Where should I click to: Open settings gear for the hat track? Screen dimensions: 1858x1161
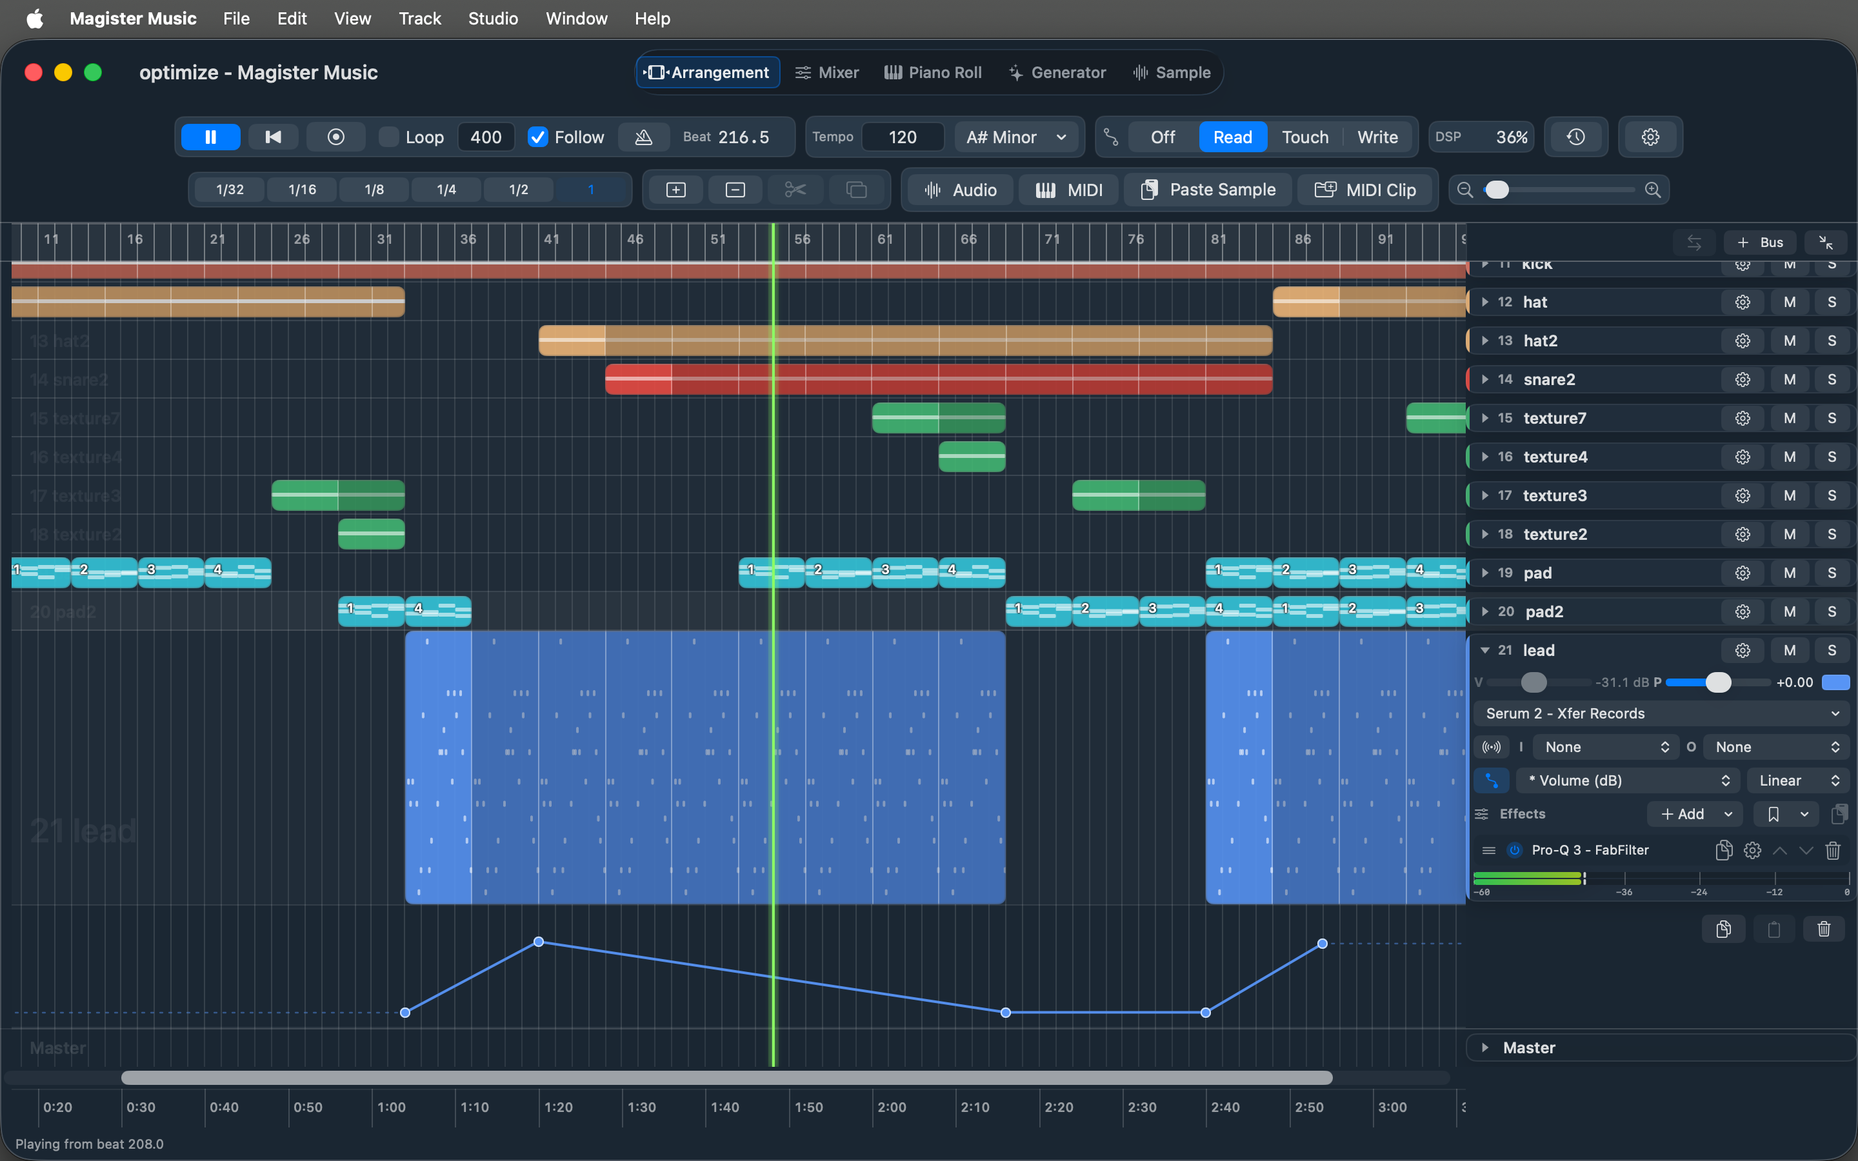[x=1742, y=302]
